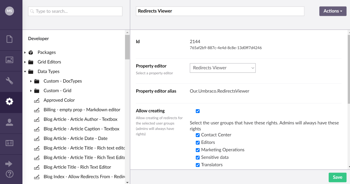
Task: Uncheck the Sensitive data user group
Action: [198, 158]
